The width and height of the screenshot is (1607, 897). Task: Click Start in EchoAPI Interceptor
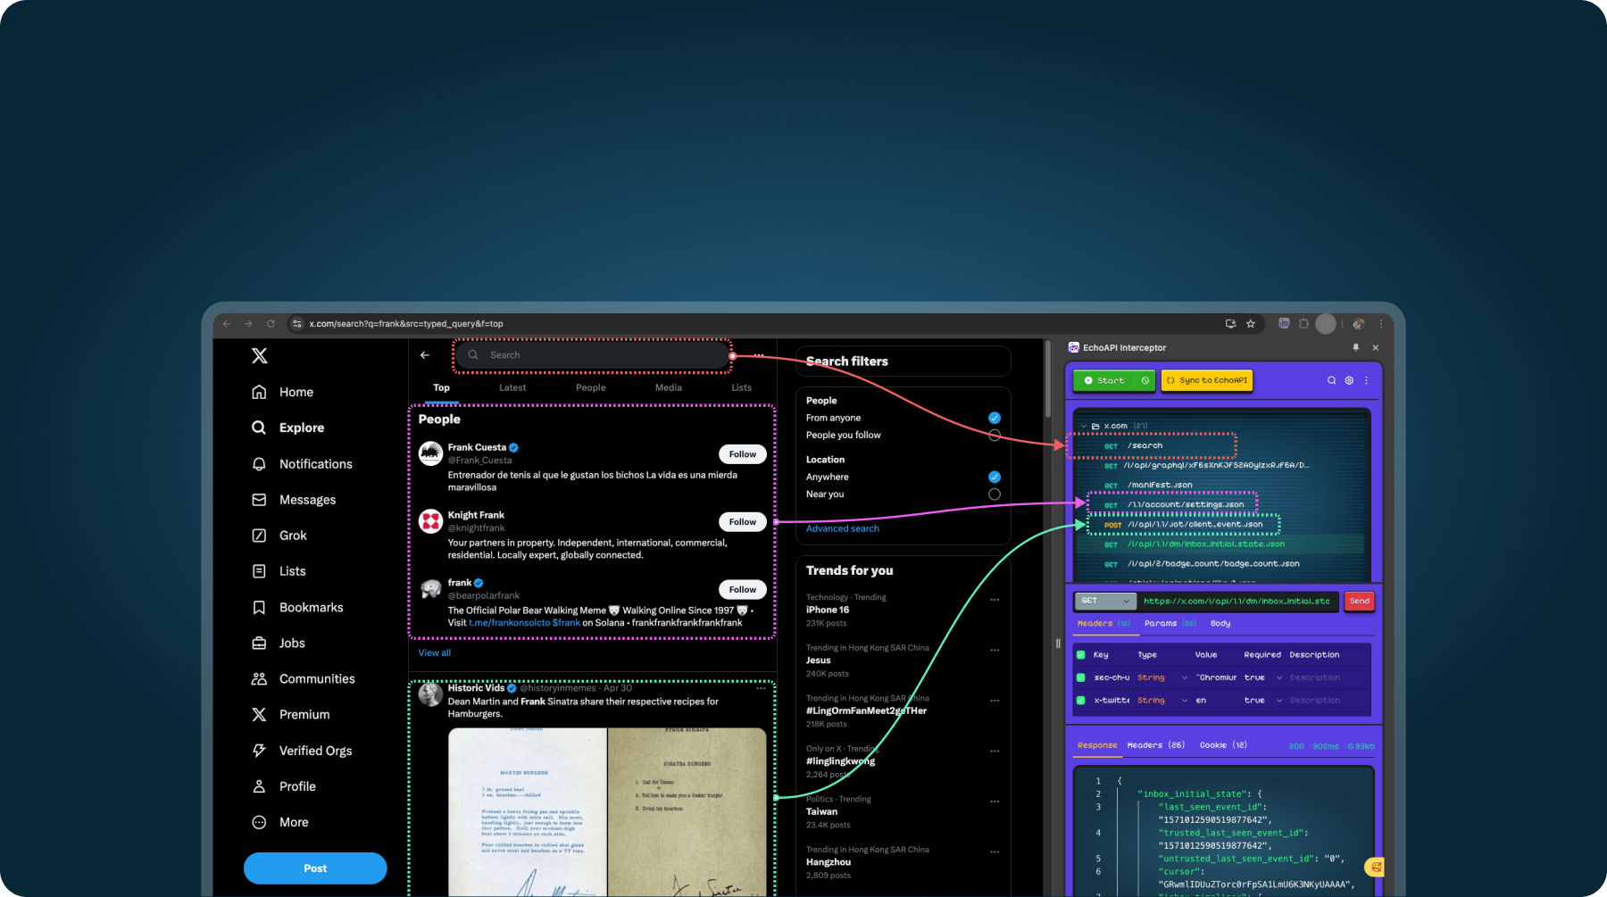click(1104, 380)
